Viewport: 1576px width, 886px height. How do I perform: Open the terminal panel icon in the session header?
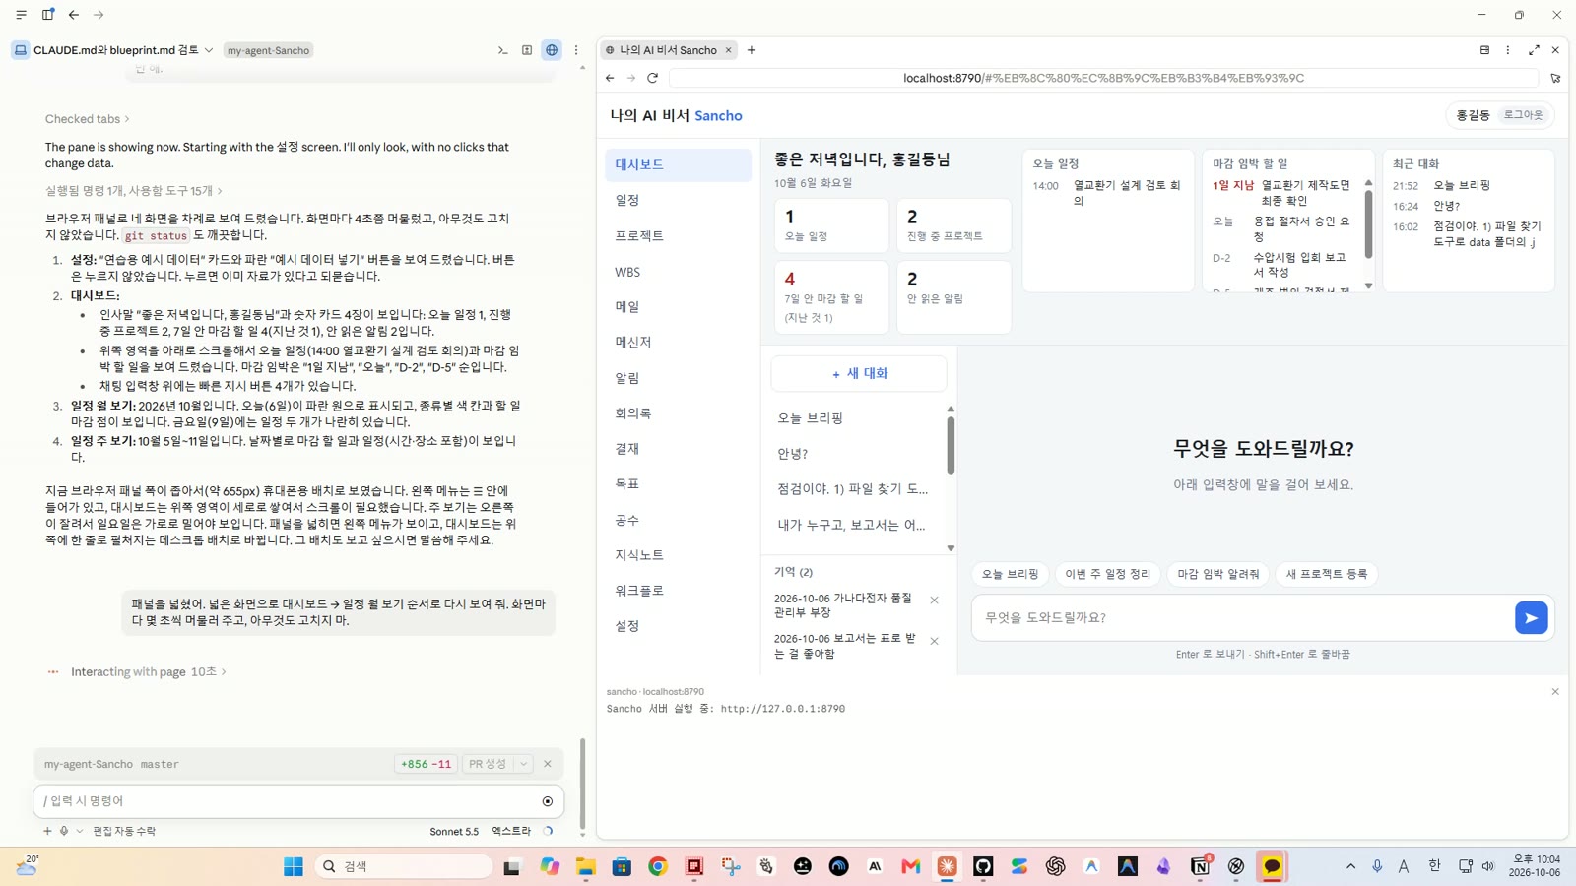coord(502,50)
